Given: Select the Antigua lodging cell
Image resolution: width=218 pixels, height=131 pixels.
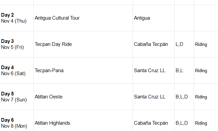Looking at the screenshot, I should pos(154,18).
